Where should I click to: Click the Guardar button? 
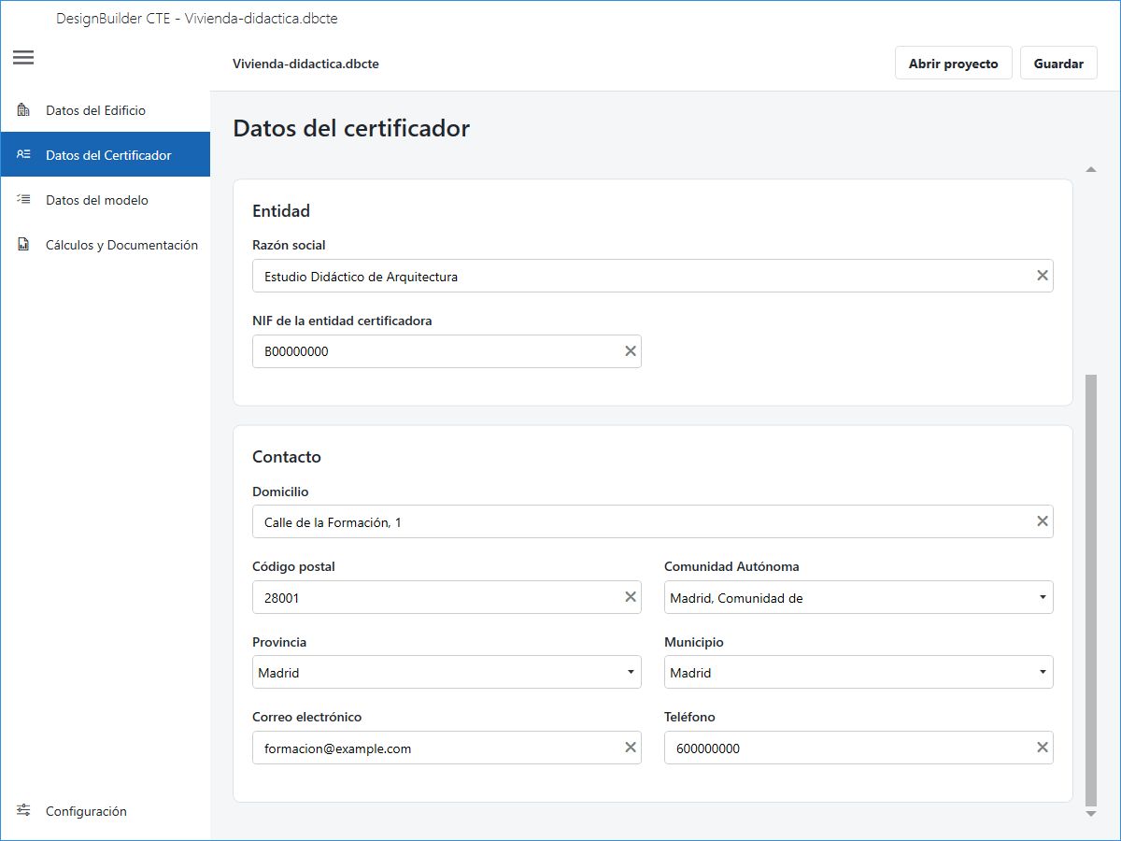1058,64
